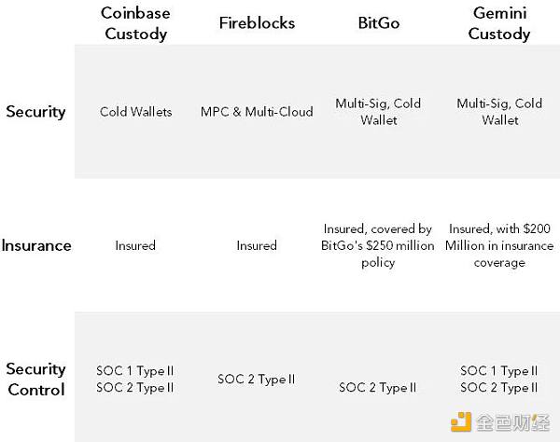The width and height of the screenshot is (560, 442).
Task: Click the MPC & Multi-Cloud cell
Action: pos(256,112)
